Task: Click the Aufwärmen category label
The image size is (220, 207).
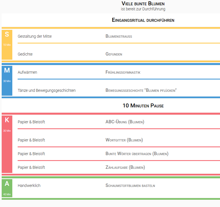Action: click(x=27, y=72)
